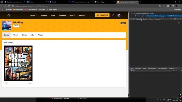182x102 pixels.
Task: Open the Event Listeners tab
Action: [x=152, y=68]
